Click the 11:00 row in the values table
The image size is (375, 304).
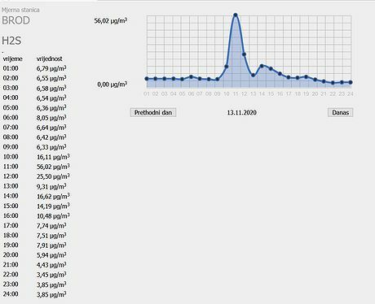pyautogui.click(x=37, y=167)
